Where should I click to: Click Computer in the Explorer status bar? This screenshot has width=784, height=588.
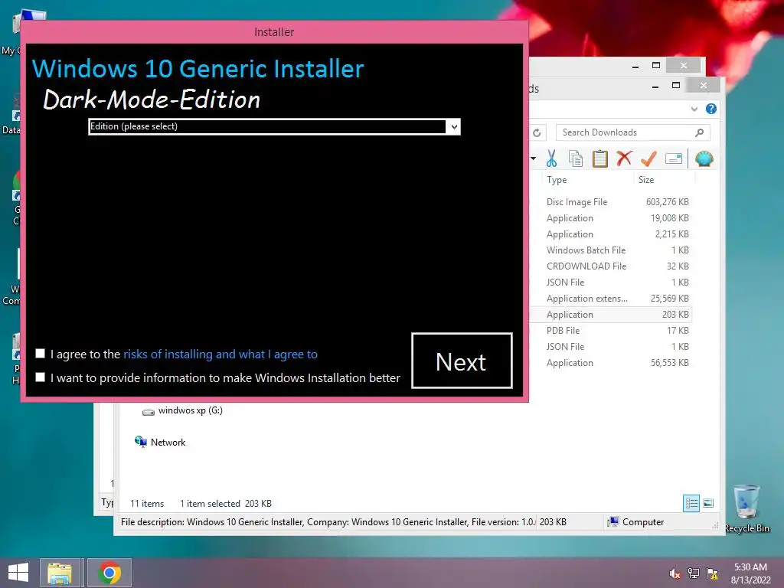click(635, 522)
